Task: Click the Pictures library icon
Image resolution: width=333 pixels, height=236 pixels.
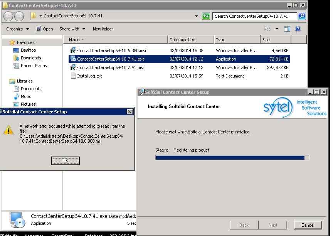Action: [x=16, y=104]
